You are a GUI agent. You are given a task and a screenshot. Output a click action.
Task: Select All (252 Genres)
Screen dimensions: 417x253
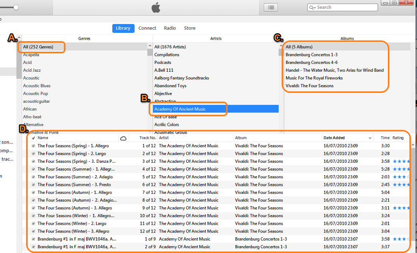(x=84, y=47)
